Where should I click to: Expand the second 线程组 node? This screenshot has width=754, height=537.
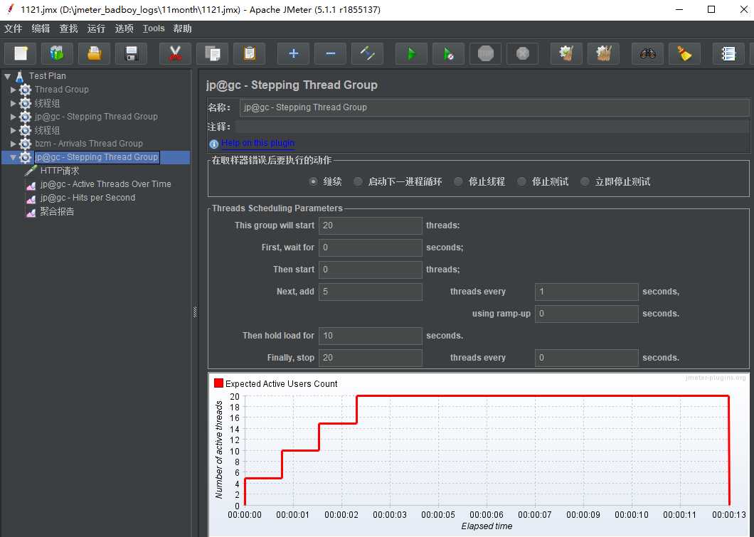[x=13, y=129]
